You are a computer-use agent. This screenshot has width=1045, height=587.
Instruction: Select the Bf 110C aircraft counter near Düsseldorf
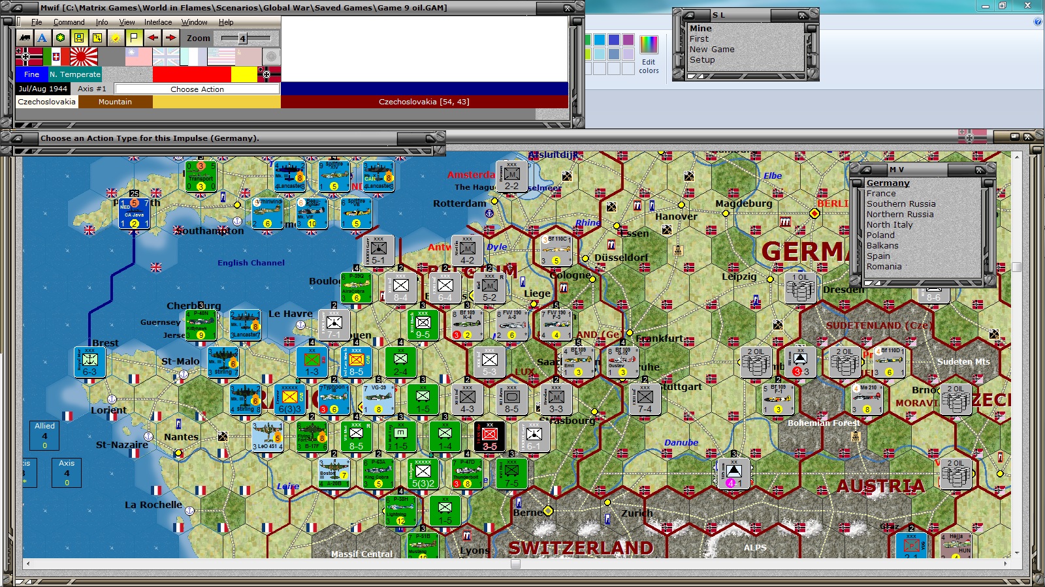coord(556,250)
